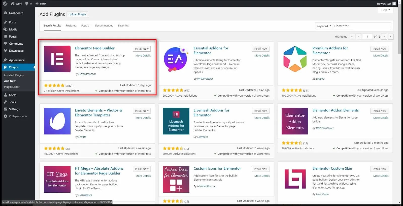This screenshot has width=403, height=206.
Task: Switch to the Recommended tab
Action: click(104, 25)
